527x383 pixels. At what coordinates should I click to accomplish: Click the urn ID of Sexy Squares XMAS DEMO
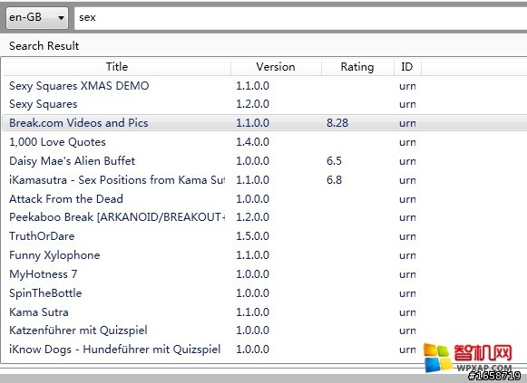click(x=407, y=86)
